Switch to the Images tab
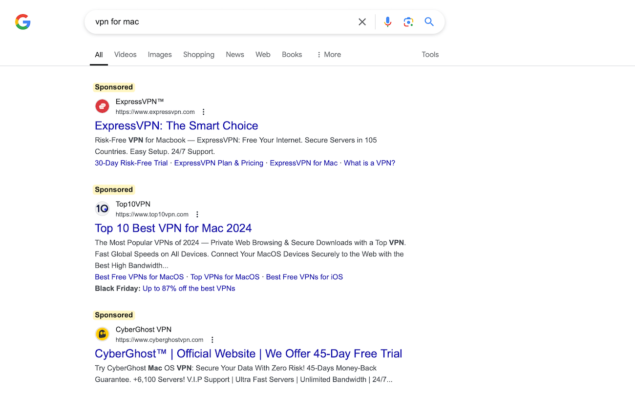 (160, 55)
